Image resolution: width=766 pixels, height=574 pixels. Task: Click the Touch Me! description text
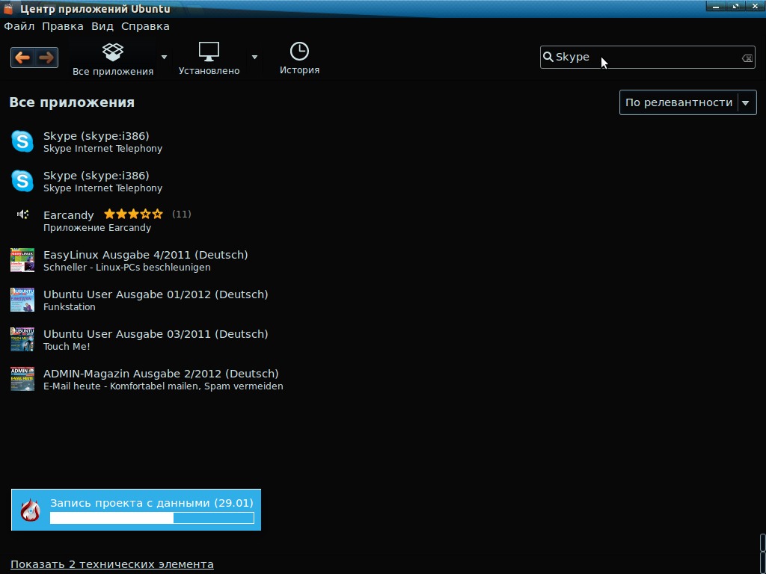67,347
